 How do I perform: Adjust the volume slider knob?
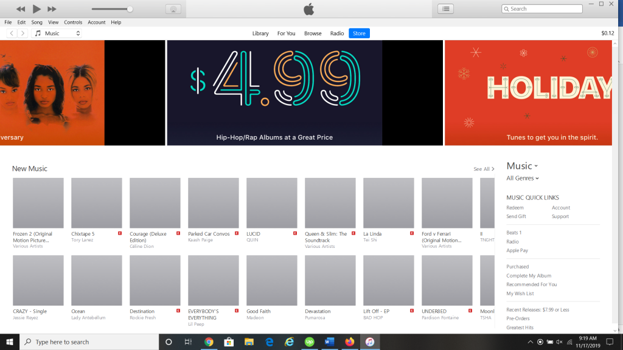[130, 9]
